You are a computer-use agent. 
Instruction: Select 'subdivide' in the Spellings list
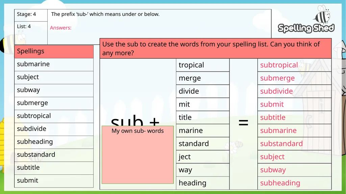[54, 129]
